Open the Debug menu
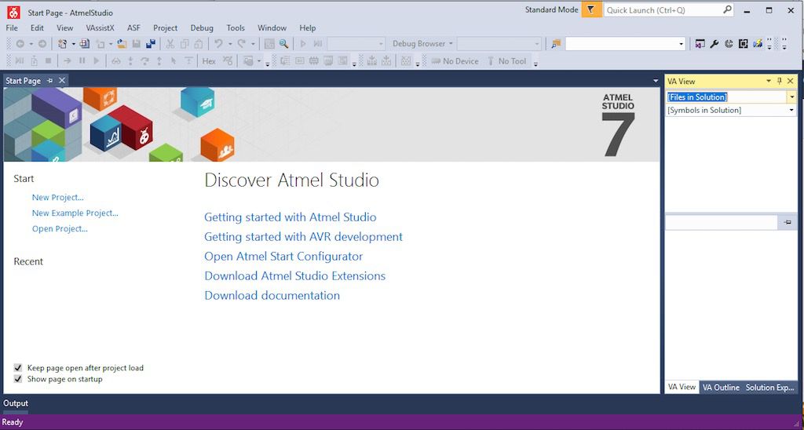Image resolution: width=804 pixels, height=430 pixels. [202, 27]
